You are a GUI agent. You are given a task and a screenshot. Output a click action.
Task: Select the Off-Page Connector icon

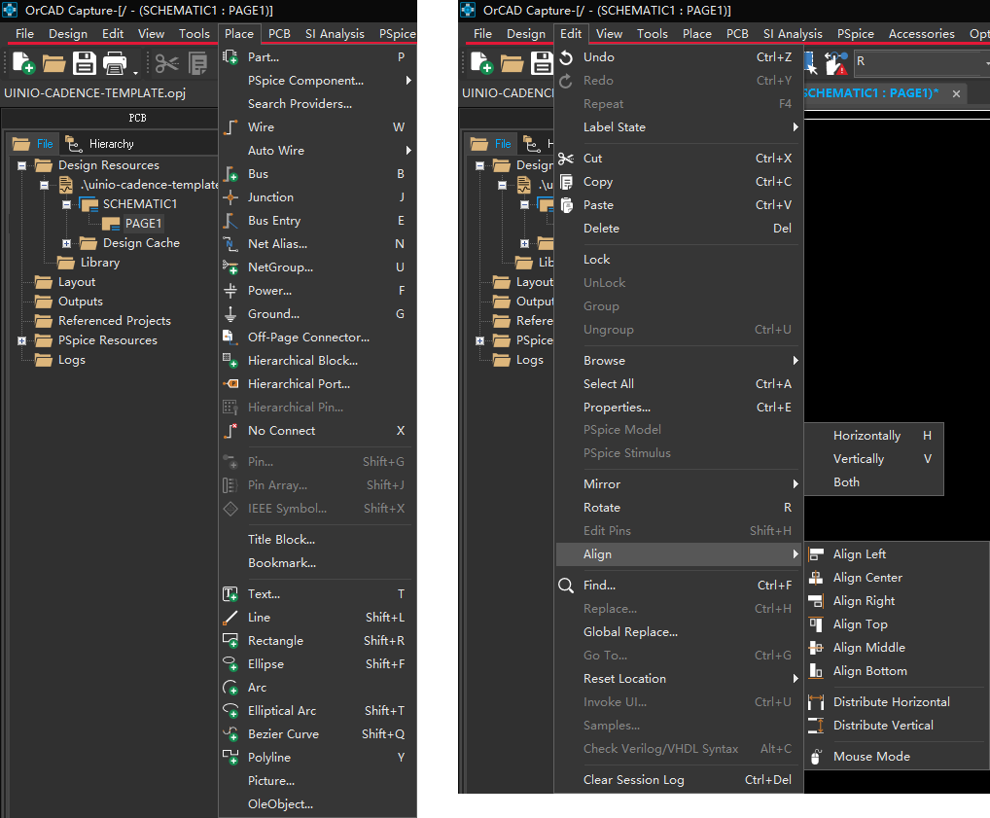[230, 338]
